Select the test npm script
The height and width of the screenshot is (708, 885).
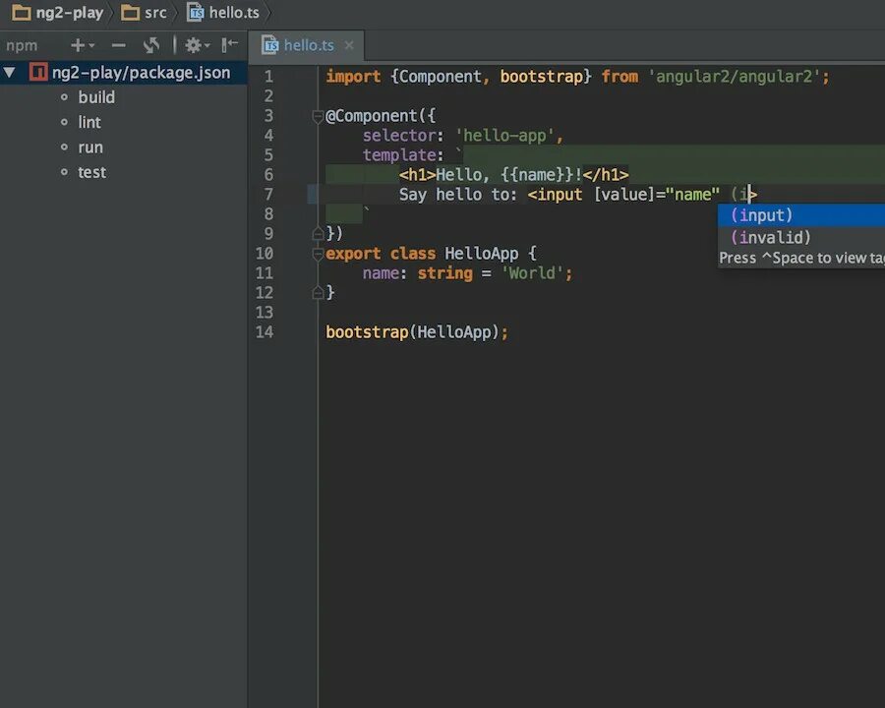(x=92, y=172)
